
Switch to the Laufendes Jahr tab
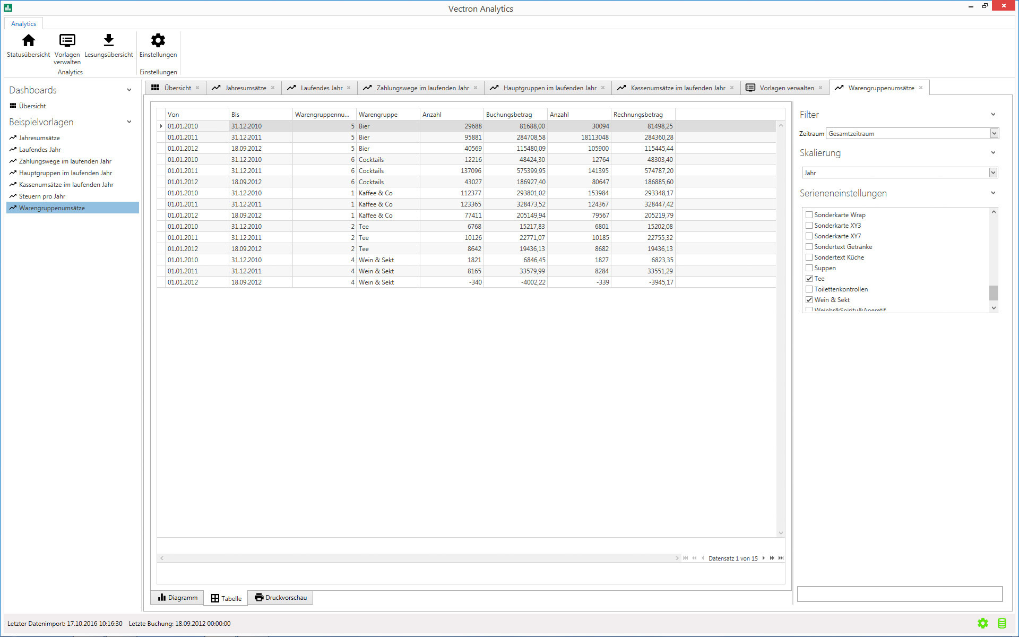[x=321, y=88]
